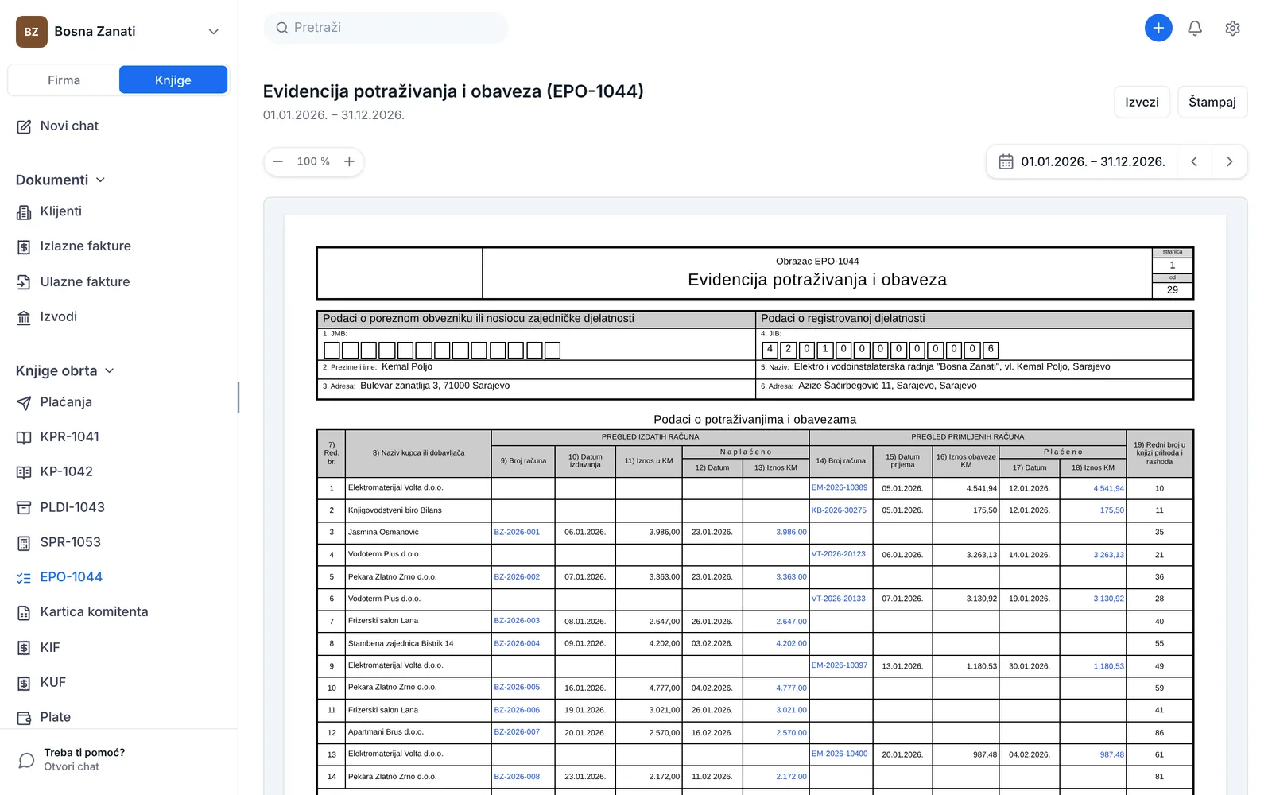Click paid amount link 3.986,00

[x=791, y=533]
